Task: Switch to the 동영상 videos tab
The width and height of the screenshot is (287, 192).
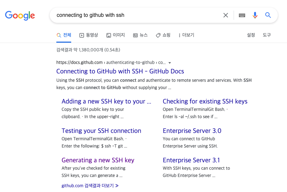Action: coord(89,35)
